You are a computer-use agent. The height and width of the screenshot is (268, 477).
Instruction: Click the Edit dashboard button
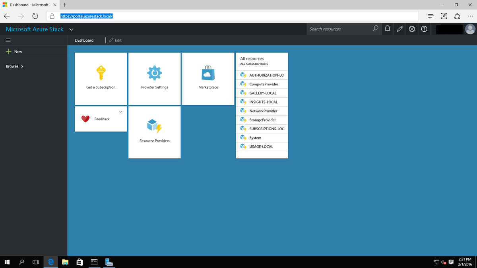point(115,40)
